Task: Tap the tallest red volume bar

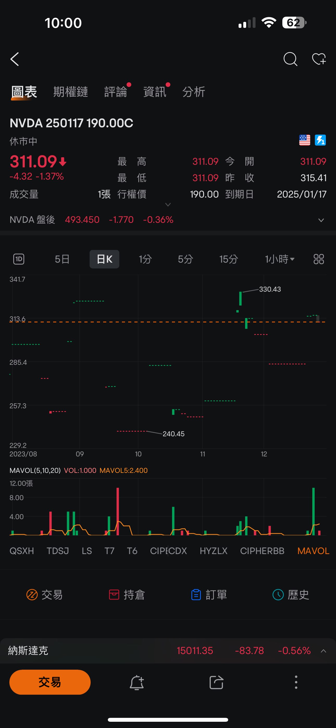Action: pyautogui.click(x=118, y=511)
